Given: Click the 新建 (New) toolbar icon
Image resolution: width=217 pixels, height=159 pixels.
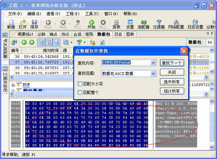Looking at the screenshot, I should tap(11, 24).
